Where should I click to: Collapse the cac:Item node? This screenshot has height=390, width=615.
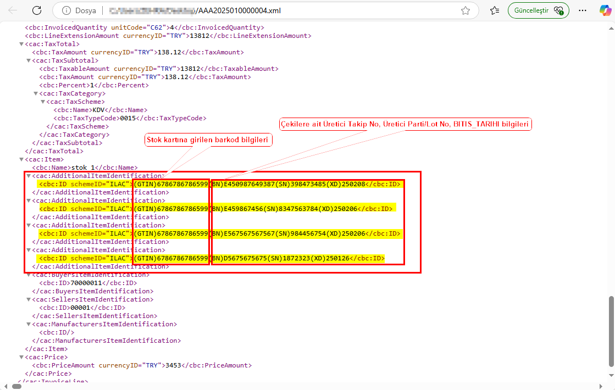tap(21, 159)
